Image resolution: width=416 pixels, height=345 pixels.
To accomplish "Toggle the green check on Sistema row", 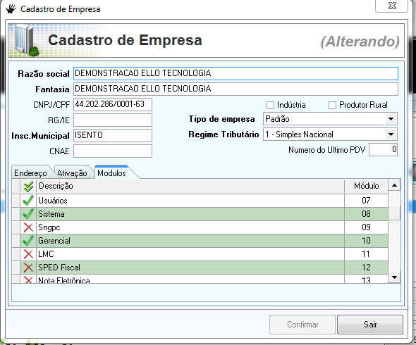I will pyautogui.click(x=28, y=214).
